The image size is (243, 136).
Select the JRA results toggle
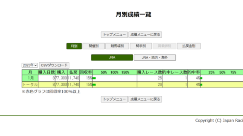[112, 57]
